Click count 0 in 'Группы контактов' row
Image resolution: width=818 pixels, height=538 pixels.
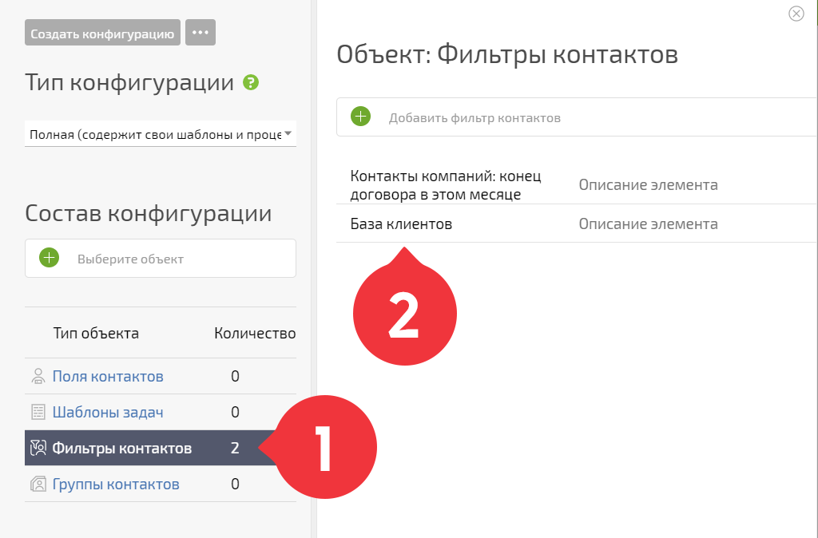(x=236, y=485)
